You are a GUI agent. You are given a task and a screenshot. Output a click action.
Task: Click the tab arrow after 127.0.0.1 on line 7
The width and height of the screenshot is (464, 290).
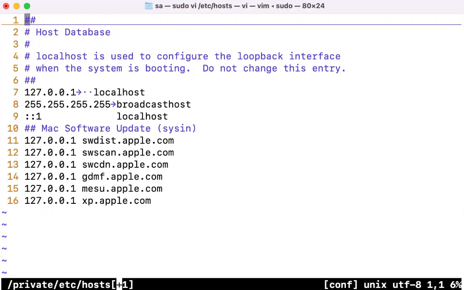point(79,92)
